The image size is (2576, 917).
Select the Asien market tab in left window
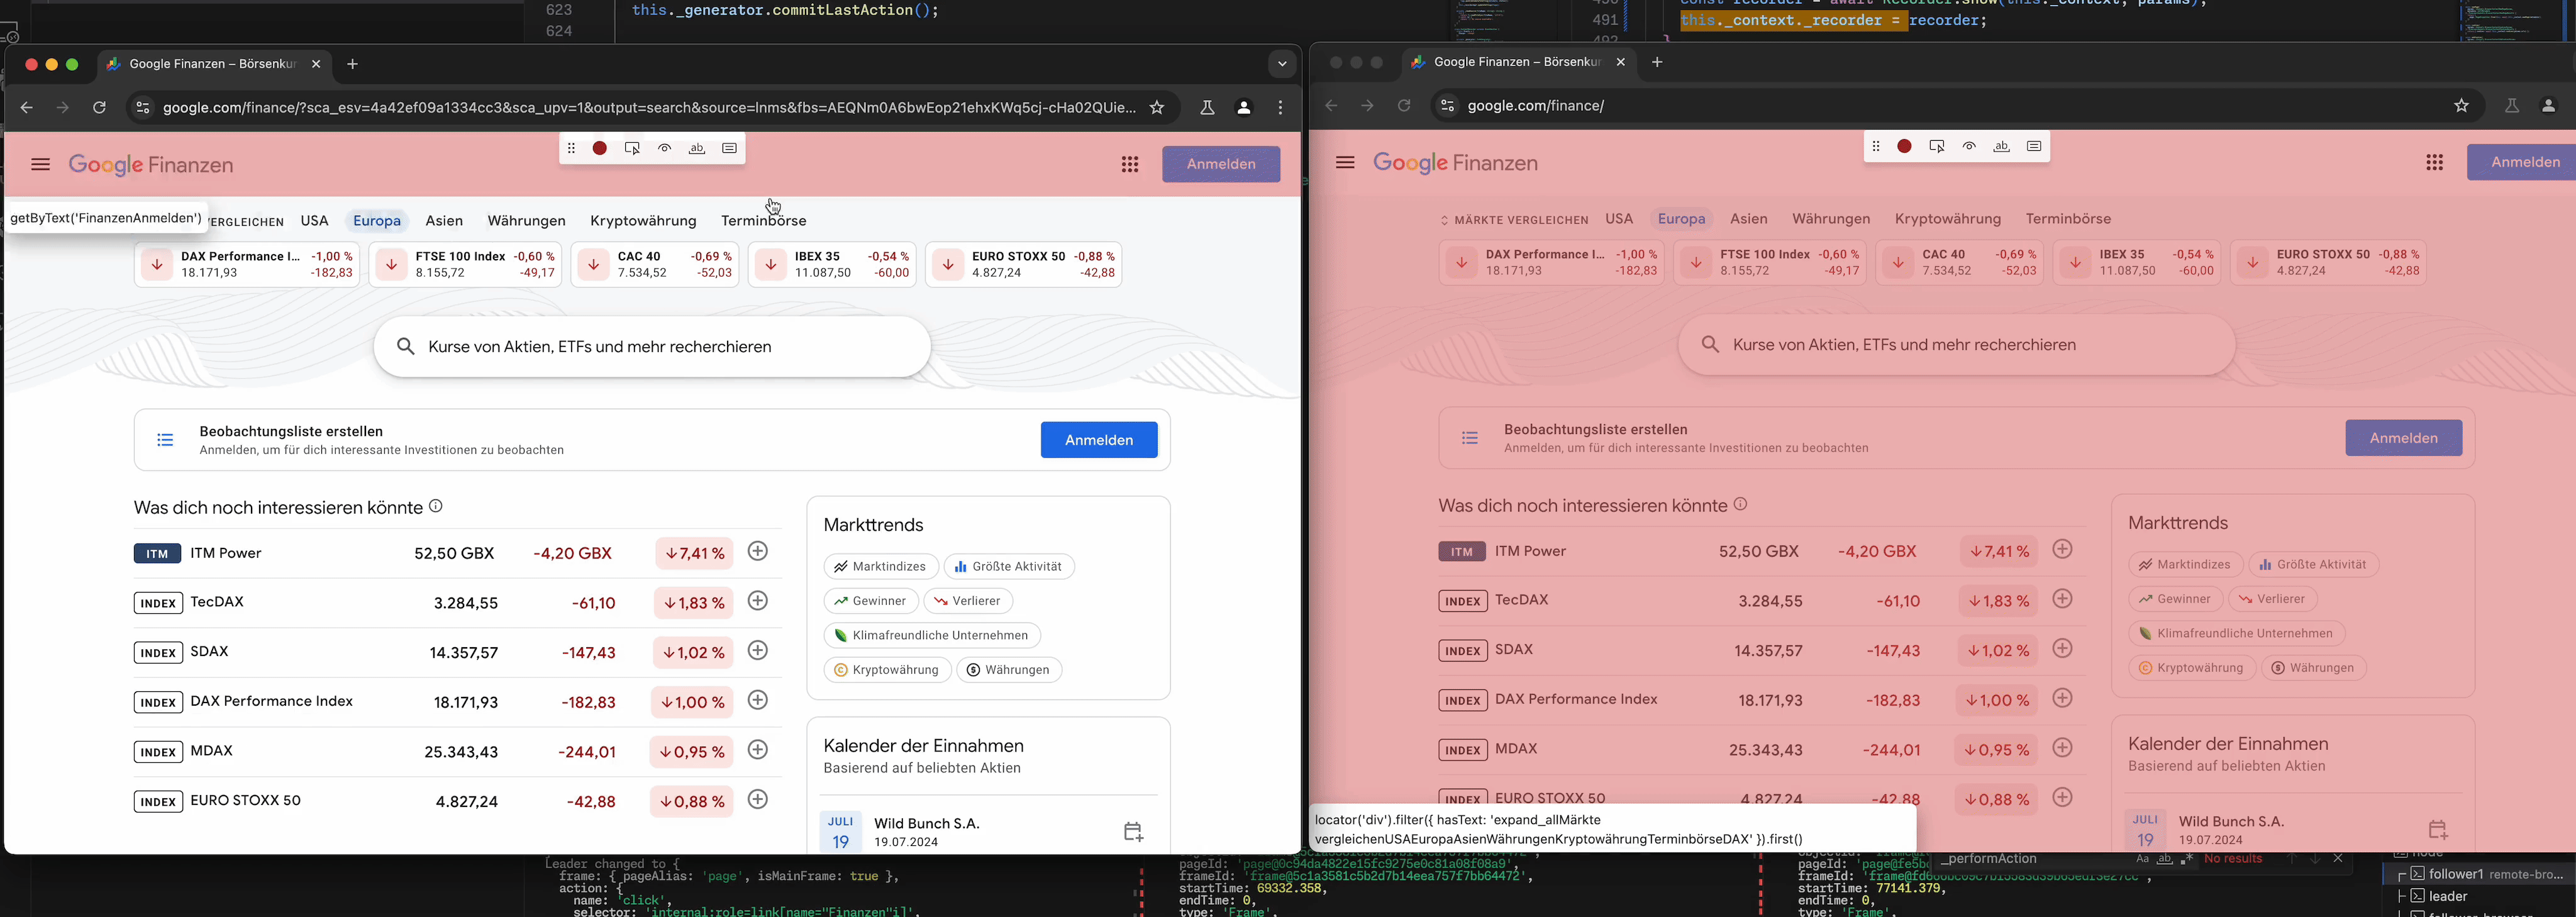click(x=444, y=221)
